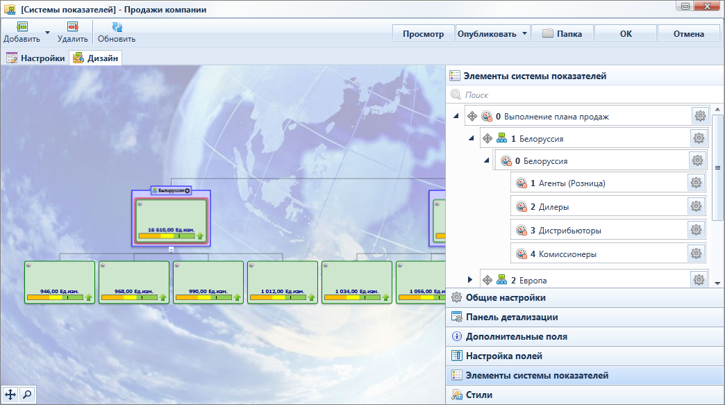This screenshot has height=405, width=725.
Task: Click the progress bar on 946,00 card
Action: point(55,297)
